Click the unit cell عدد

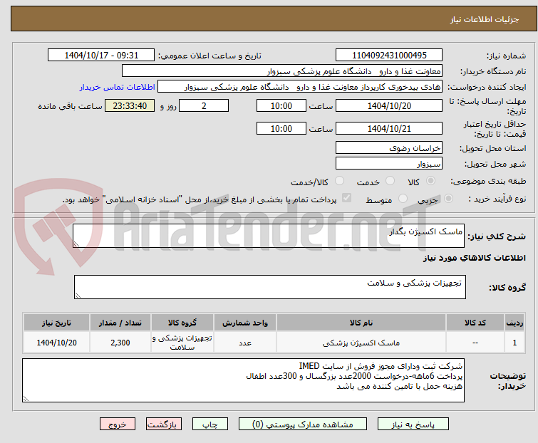[245, 342]
